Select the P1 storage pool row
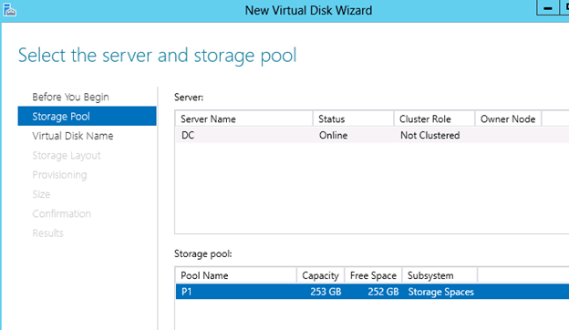This screenshot has height=330, width=569. [x=372, y=292]
